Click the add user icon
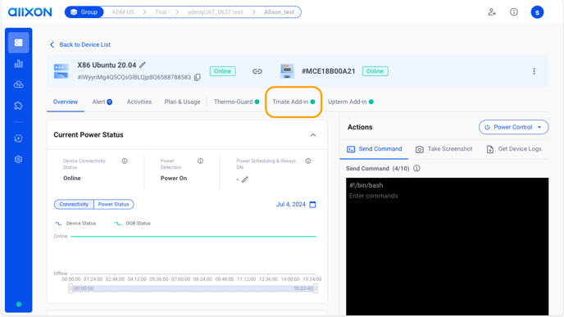This screenshot has height=317, width=564. coord(492,12)
